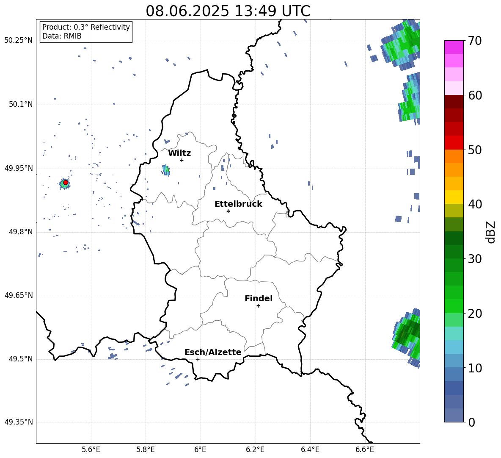501x458 pixels.
Task: Click the bright green colorbar segment above 20
Action: (x=454, y=306)
